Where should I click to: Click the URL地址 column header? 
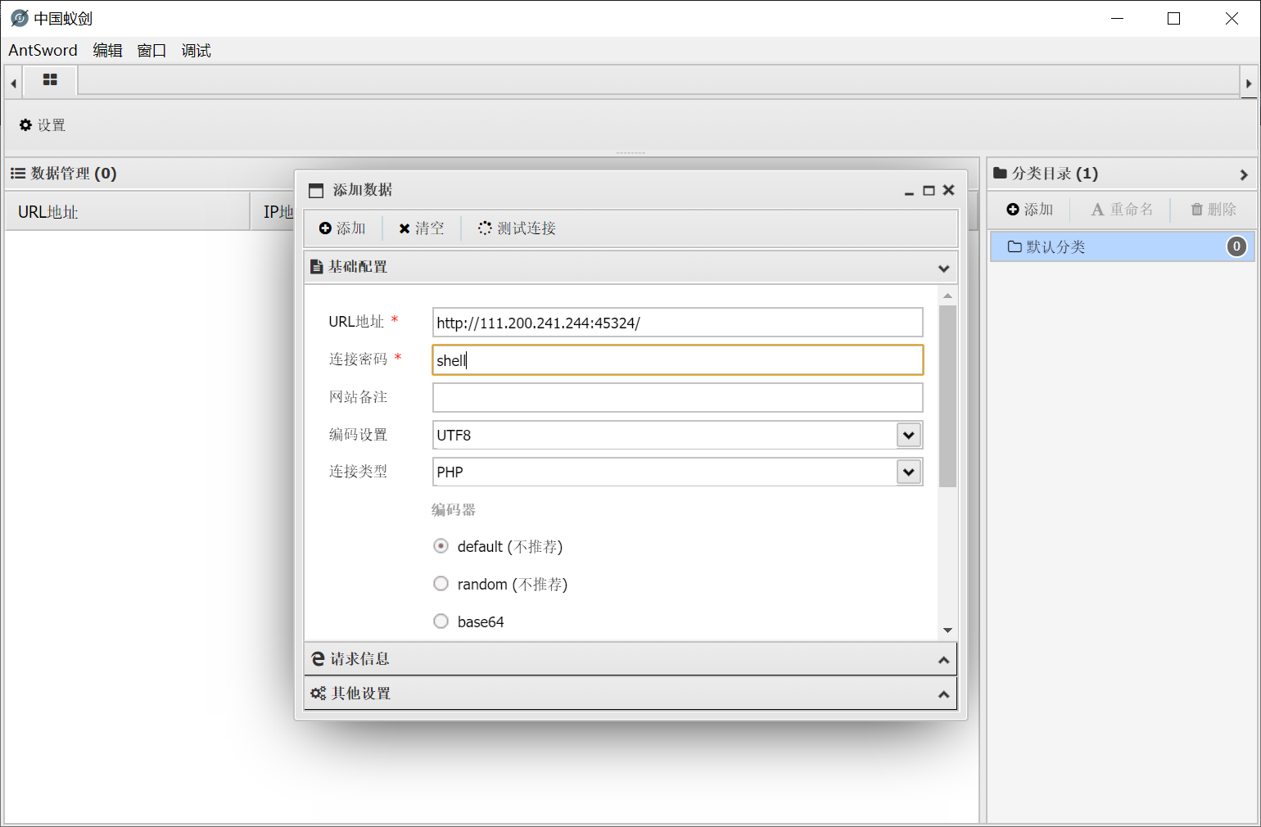(128, 212)
